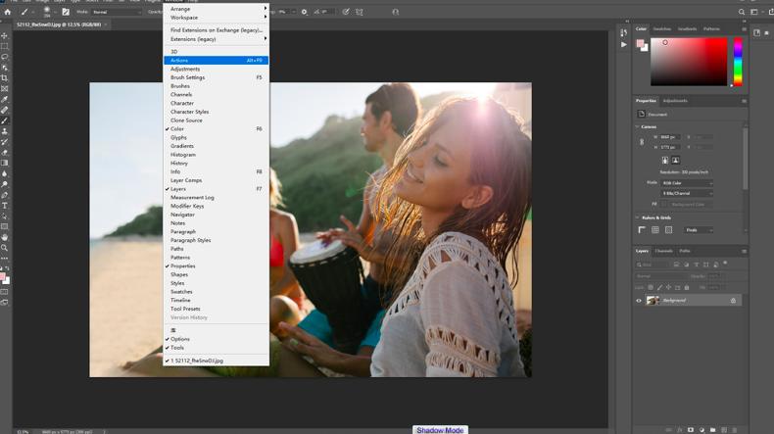Toggle grid icon under Rulers & Grids

click(x=655, y=230)
